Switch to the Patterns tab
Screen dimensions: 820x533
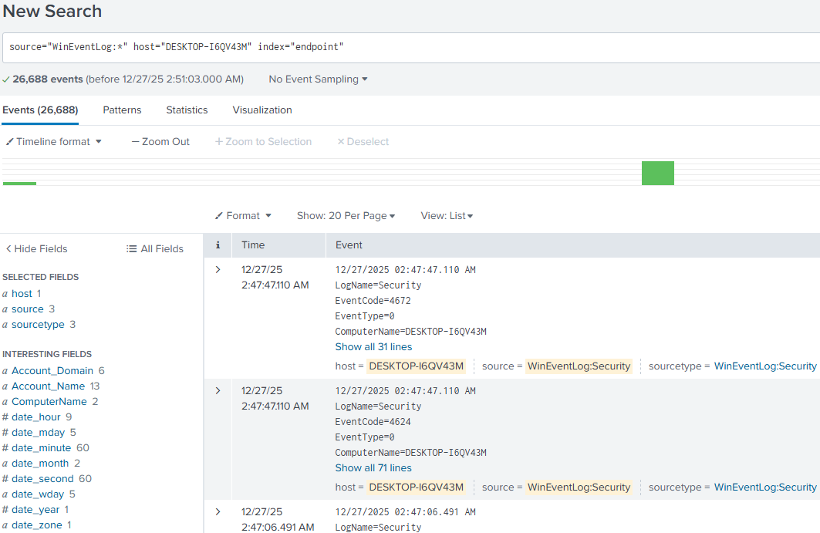(122, 110)
